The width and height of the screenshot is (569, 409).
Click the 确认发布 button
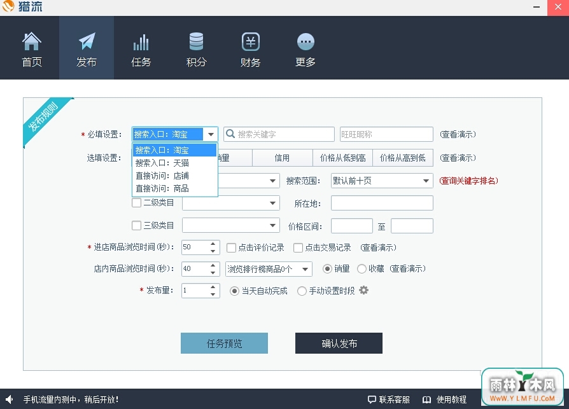coord(339,343)
